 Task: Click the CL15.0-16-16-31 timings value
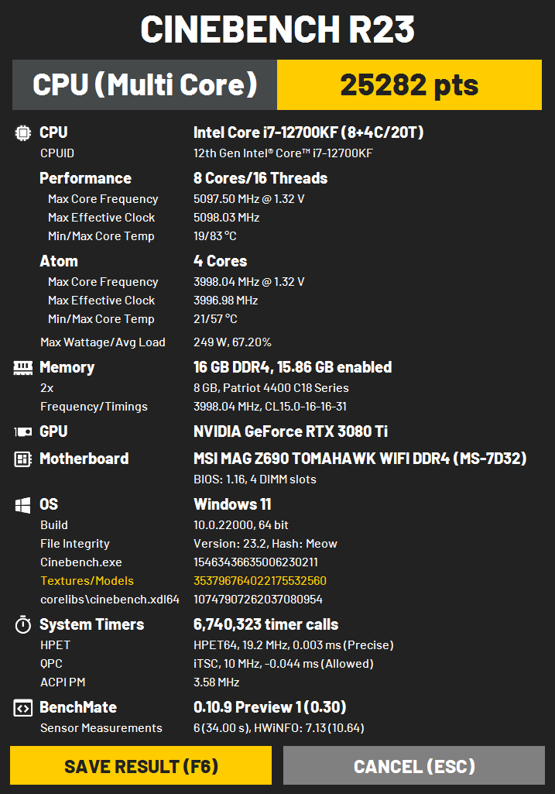[306, 407]
